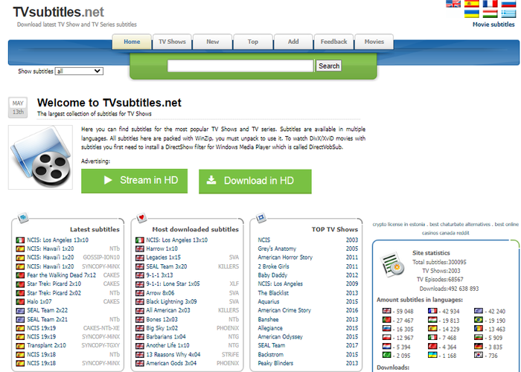The height and width of the screenshot is (372, 521).
Task: Click the heart icon on Most downloaded subtitles
Action: tap(141, 218)
